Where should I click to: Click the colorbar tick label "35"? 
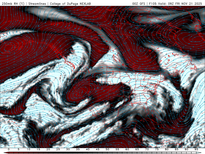point(78,149)
